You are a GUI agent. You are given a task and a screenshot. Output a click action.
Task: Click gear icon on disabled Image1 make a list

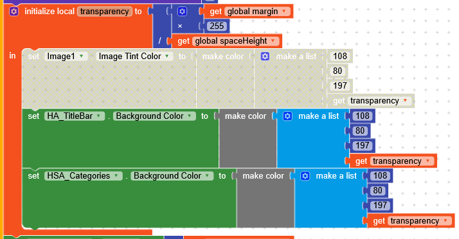tap(265, 56)
